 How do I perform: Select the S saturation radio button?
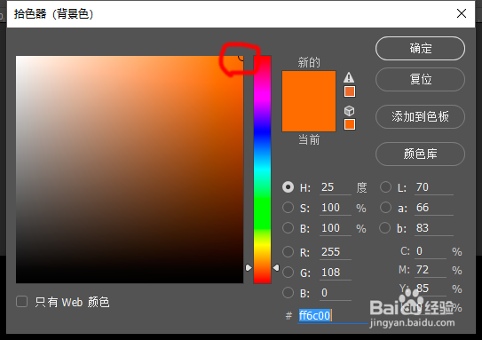[x=288, y=208]
